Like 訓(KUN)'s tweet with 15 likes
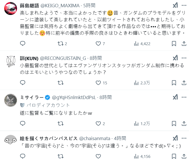The image size is (189, 162). [98, 83]
